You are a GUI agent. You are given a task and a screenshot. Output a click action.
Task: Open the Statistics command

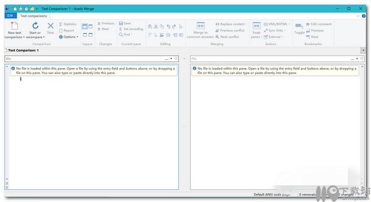[68, 24]
